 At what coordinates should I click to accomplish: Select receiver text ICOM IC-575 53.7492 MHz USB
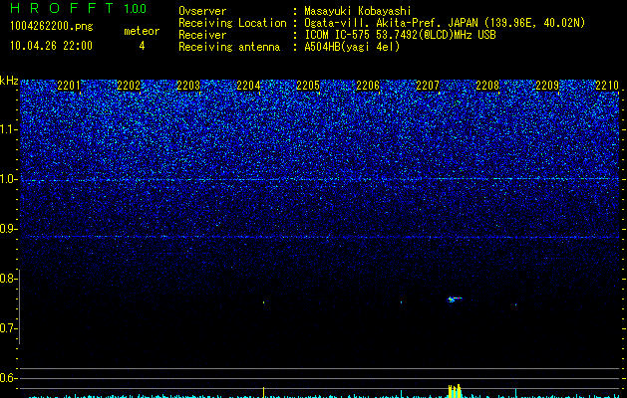point(400,35)
